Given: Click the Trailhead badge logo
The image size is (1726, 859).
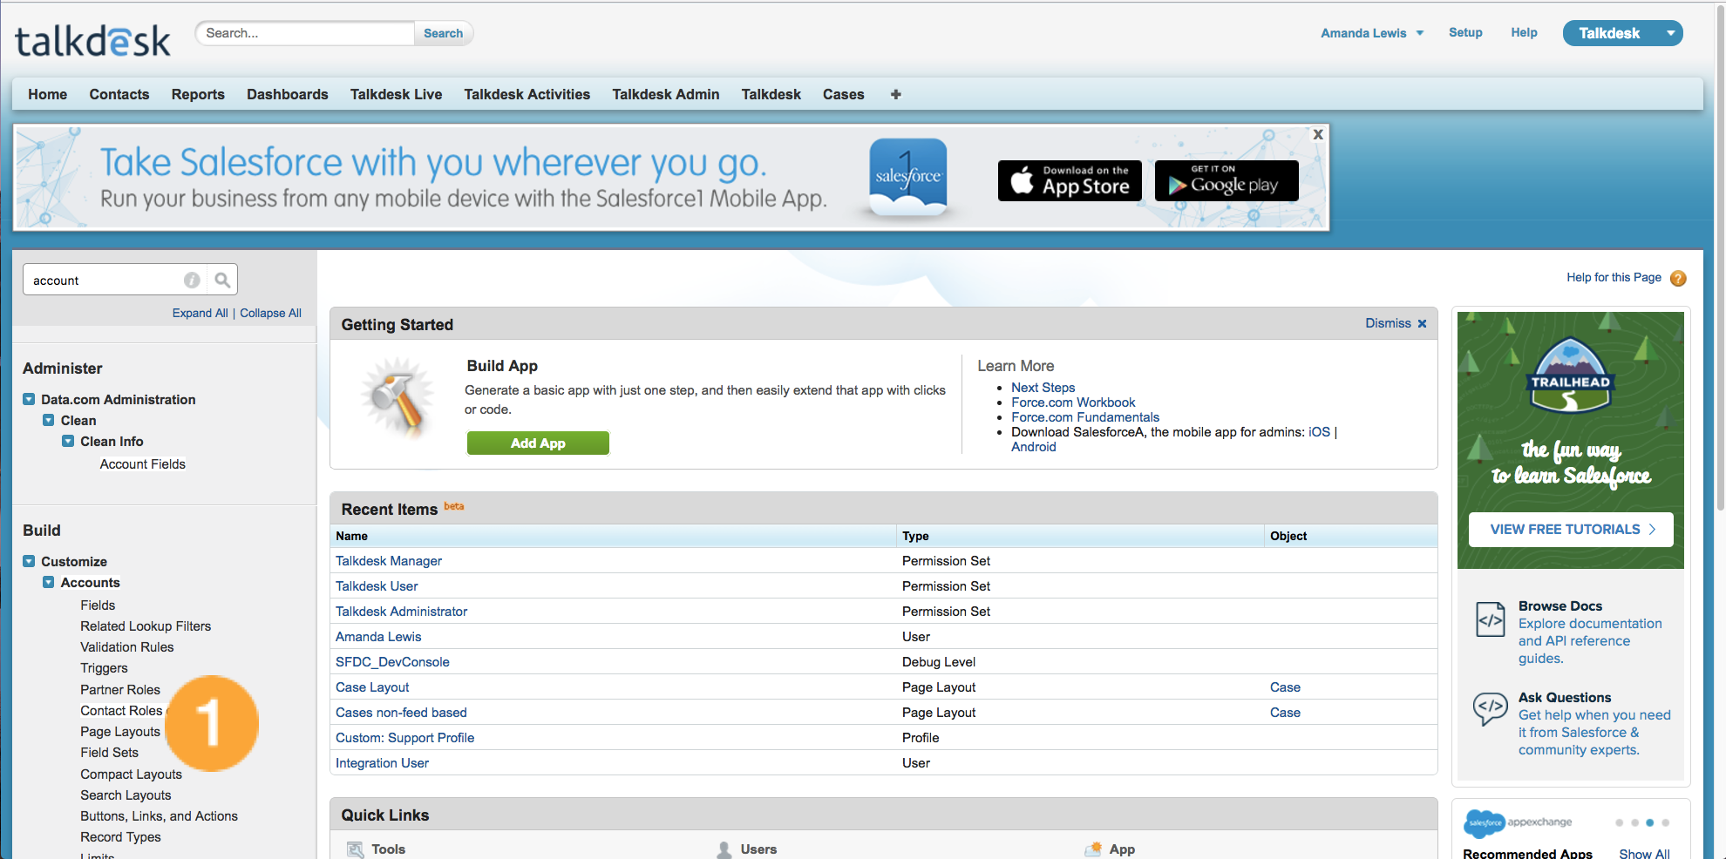Looking at the screenshot, I should (x=1571, y=375).
